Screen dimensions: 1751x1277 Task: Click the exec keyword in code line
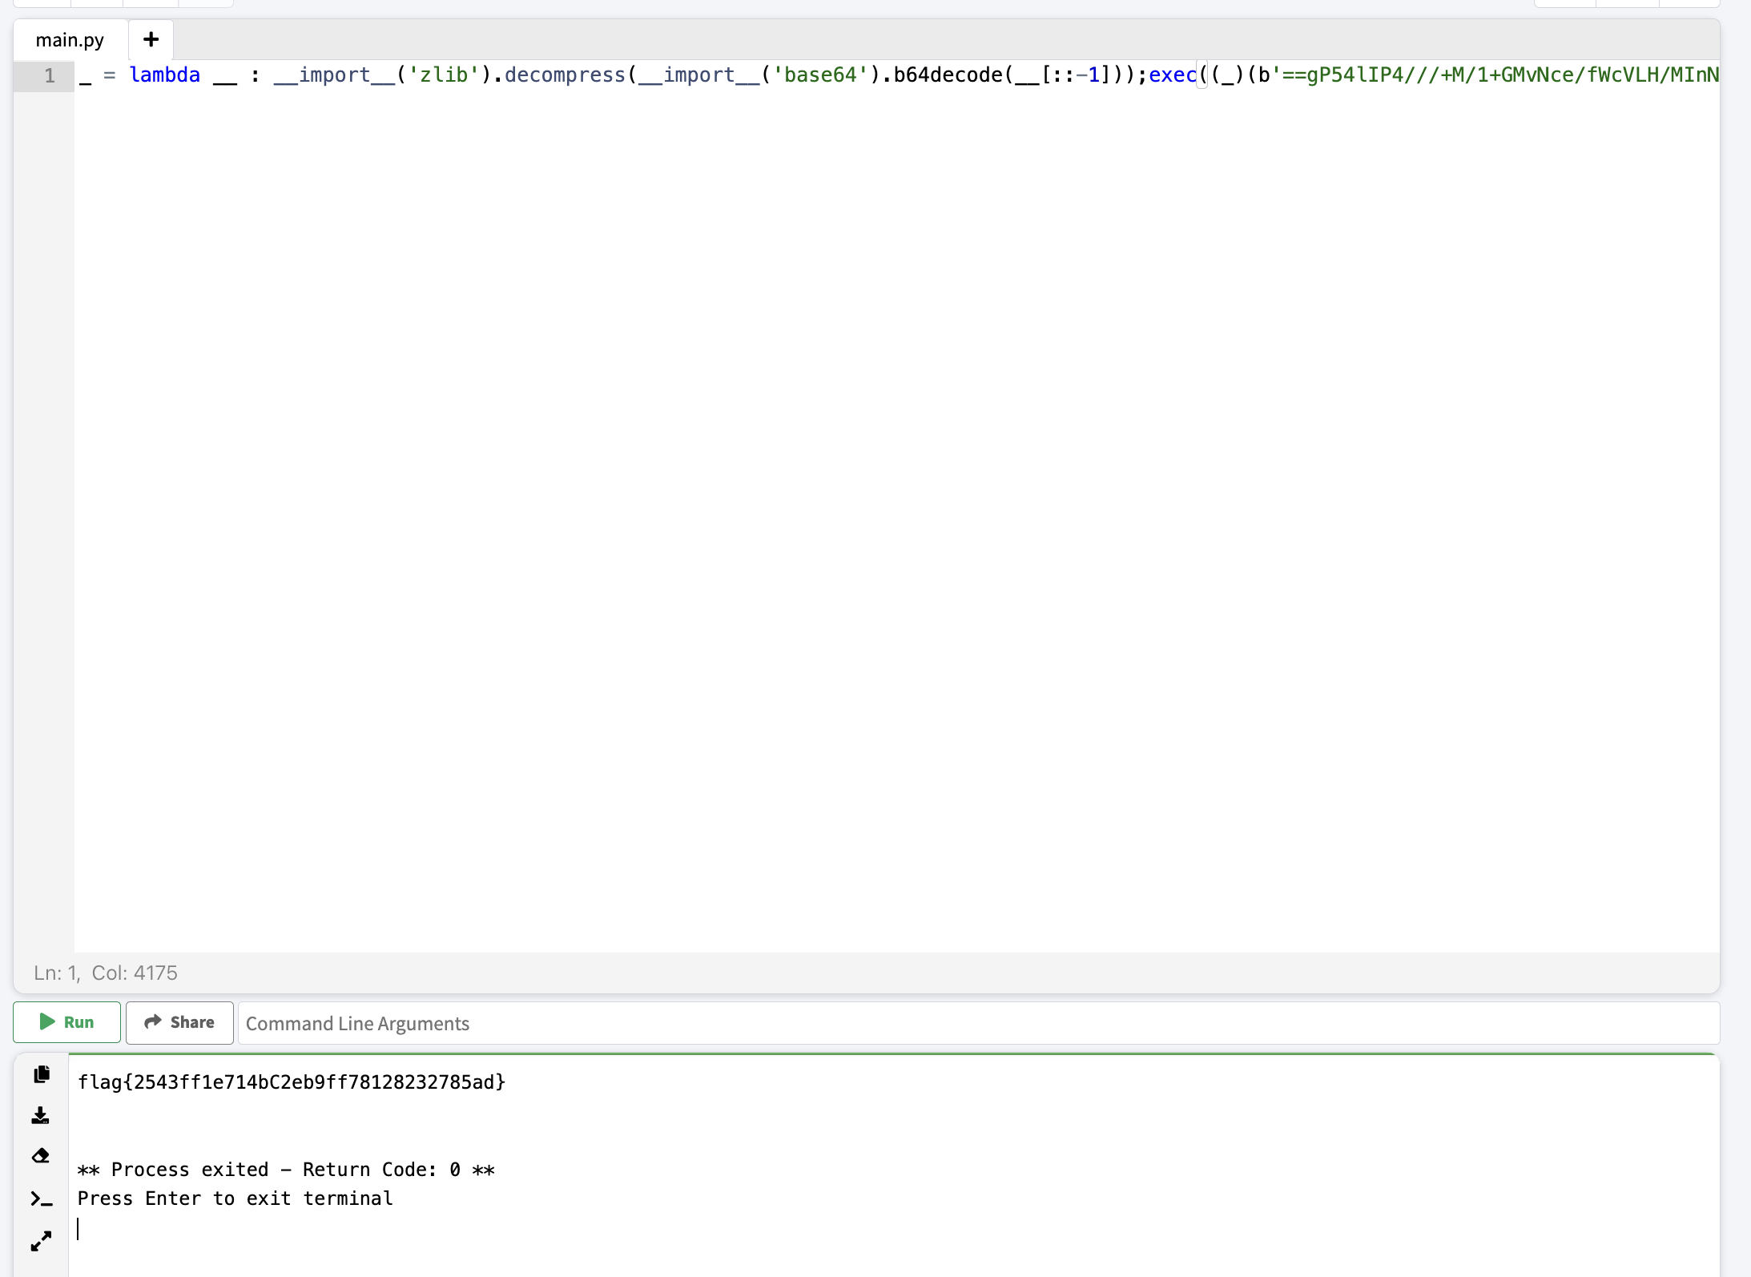click(x=1172, y=75)
